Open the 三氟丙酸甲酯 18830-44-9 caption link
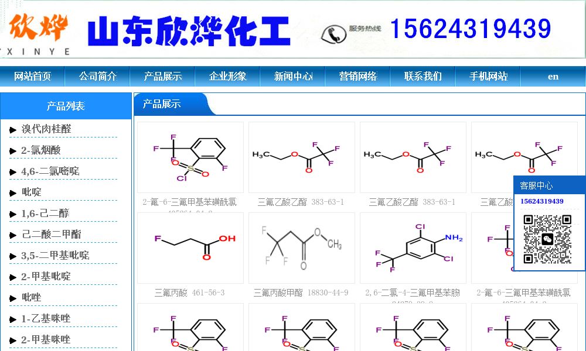Image resolution: width=586 pixels, height=351 pixels. (x=301, y=293)
